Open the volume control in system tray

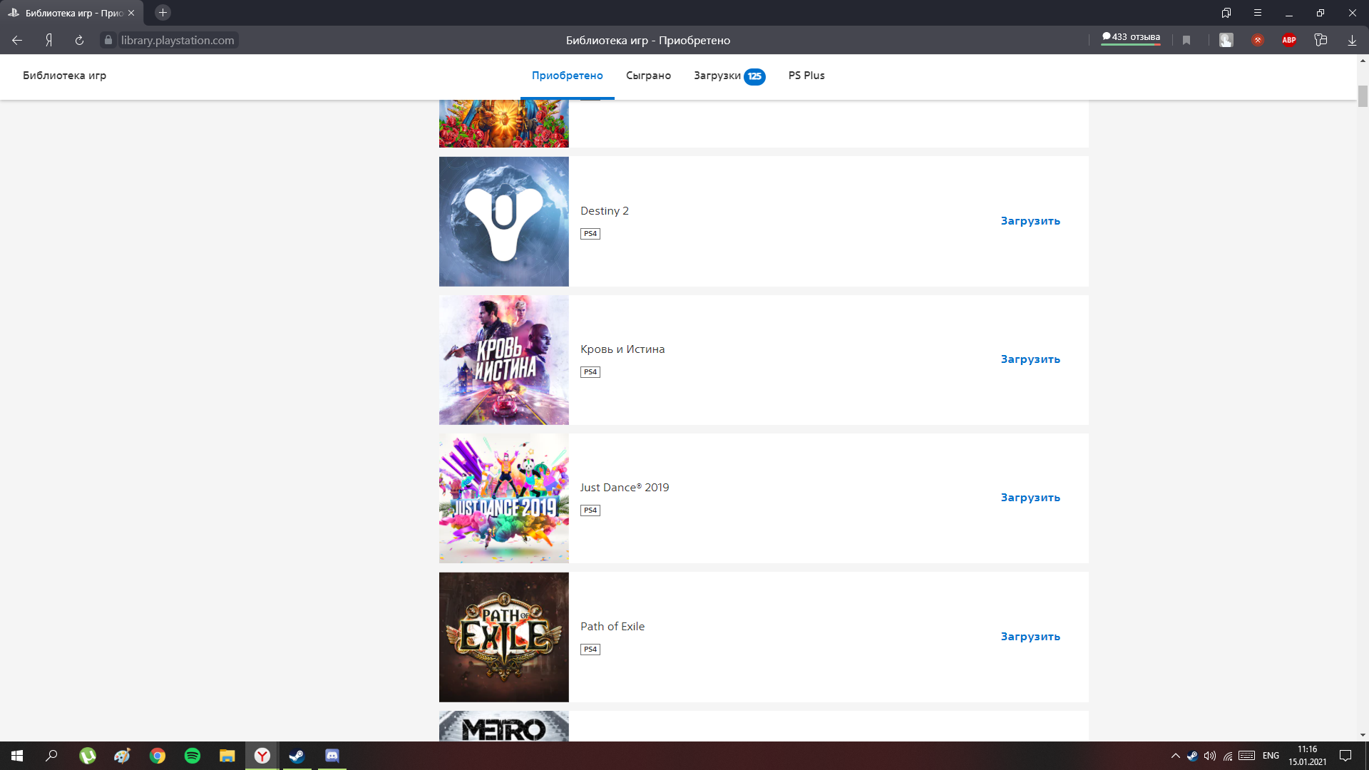[x=1210, y=756]
